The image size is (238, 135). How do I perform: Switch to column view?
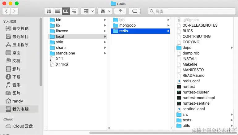(x=66, y=11)
